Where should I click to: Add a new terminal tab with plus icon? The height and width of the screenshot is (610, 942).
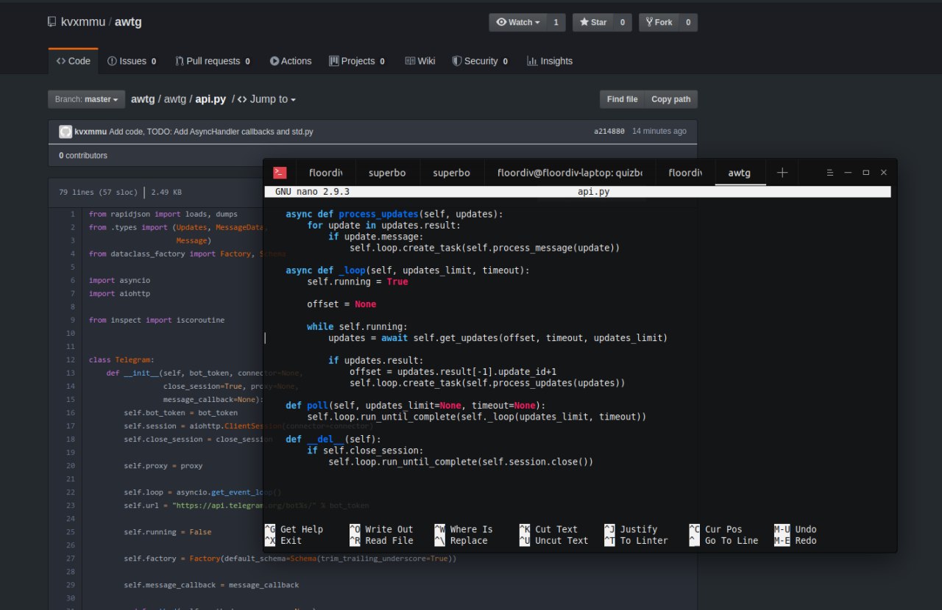pyautogui.click(x=782, y=173)
